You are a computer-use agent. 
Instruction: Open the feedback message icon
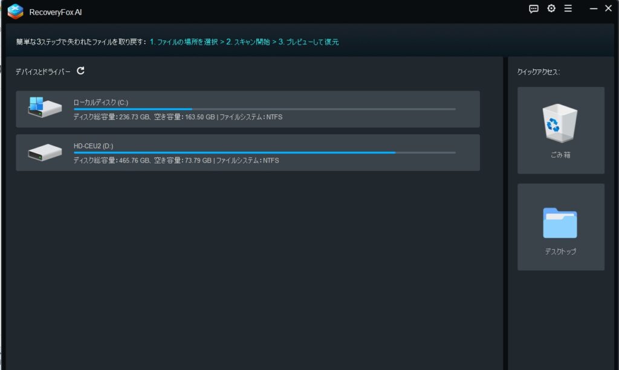[x=534, y=9]
